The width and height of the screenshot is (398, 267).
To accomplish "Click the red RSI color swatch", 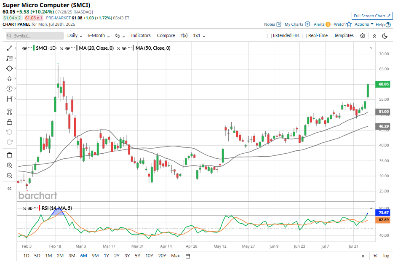I will click(40, 208).
